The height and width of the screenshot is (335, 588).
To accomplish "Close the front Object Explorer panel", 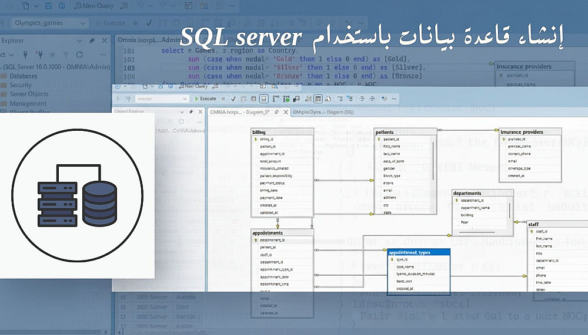I will [x=201, y=112].
